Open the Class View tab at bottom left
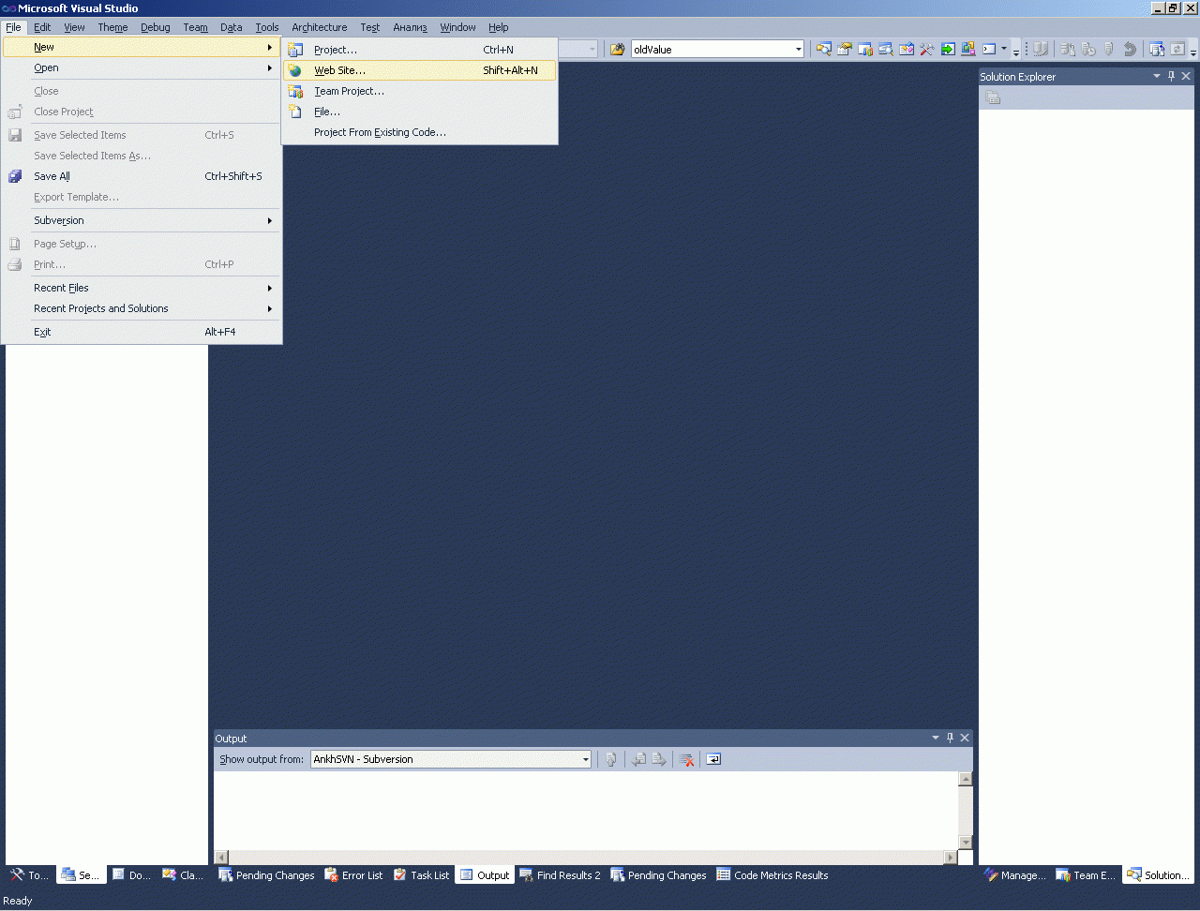 point(183,875)
